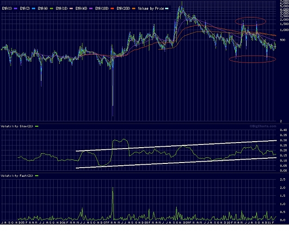Click the 500 price axis value
Viewport: 289px width, 231px height.
283,40
